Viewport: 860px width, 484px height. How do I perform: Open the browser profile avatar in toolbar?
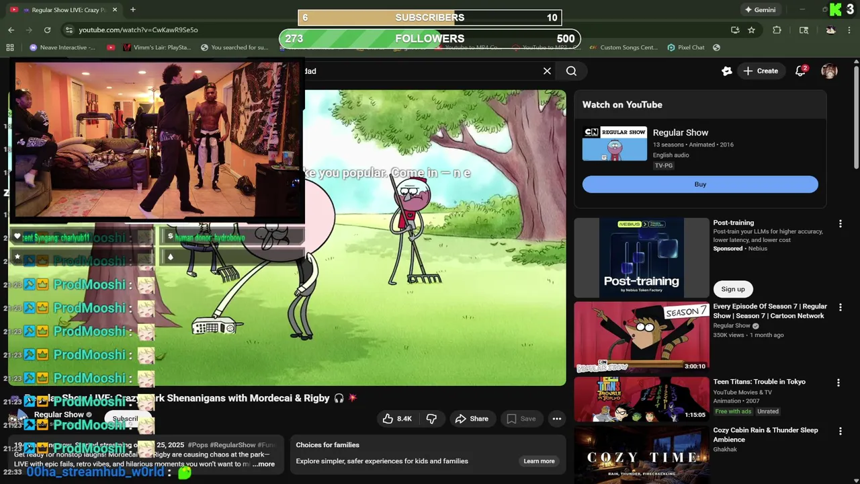pyautogui.click(x=830, y=30)
